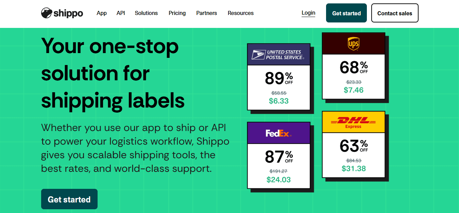Open the App menu
Image resolution: width=459 pixels, height=213 pixels.
[x=102, y=13]
